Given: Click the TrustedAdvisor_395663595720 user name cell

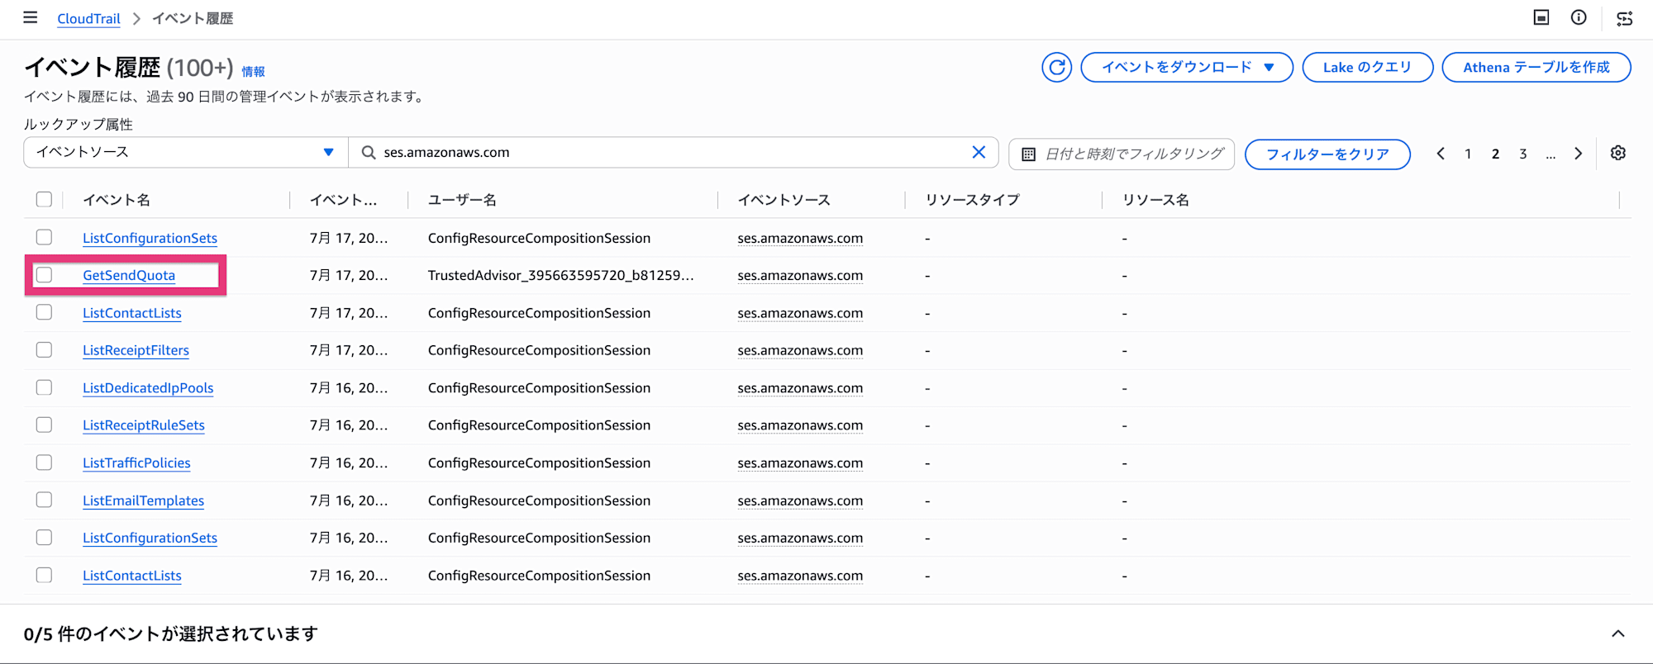Looking at the screenshot, I should coord(560,275).
